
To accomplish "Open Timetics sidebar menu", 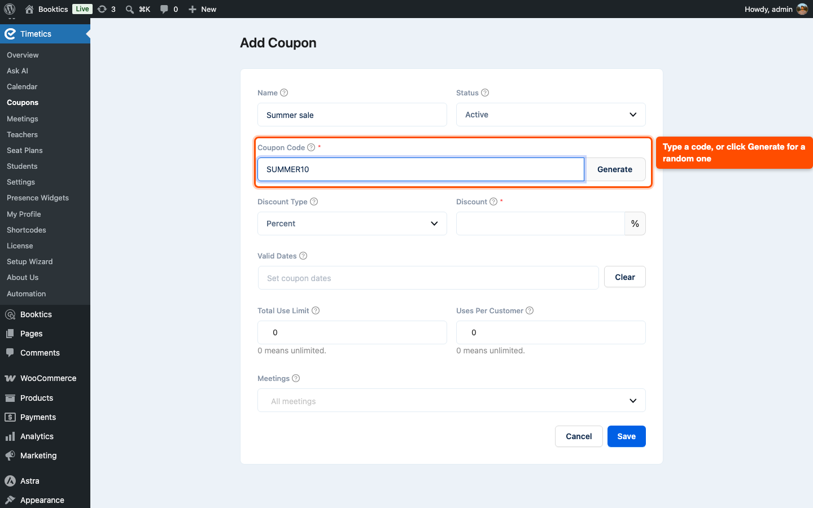I will point(45,34).
